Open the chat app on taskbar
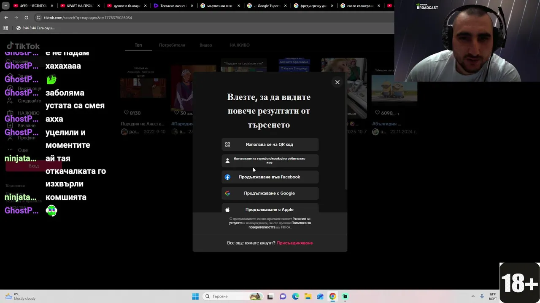 click(x=283, y=296)
